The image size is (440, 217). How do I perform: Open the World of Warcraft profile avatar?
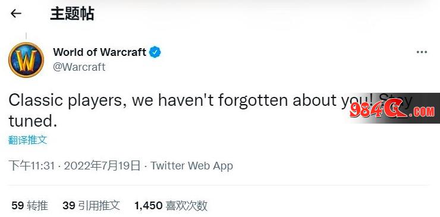click(26, 60)
